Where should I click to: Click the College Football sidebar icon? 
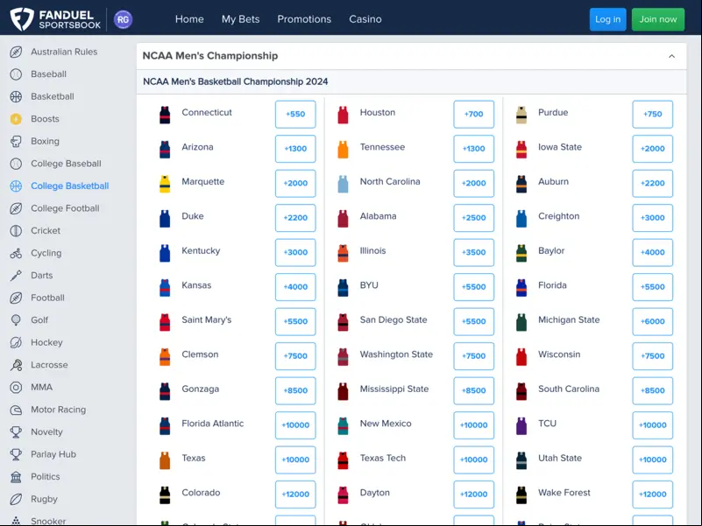point(16,208)
